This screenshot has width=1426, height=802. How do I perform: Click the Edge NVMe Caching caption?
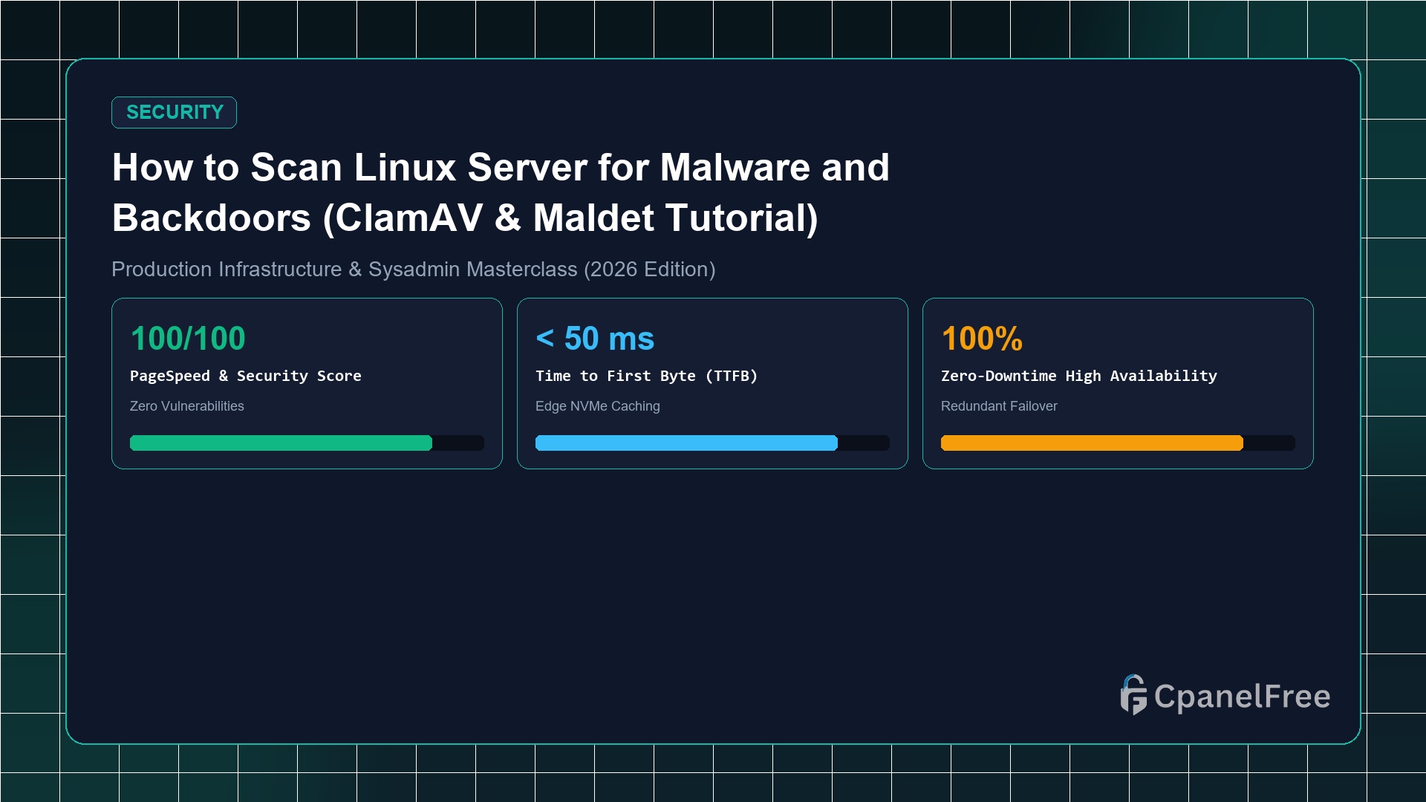pos(597,406)
